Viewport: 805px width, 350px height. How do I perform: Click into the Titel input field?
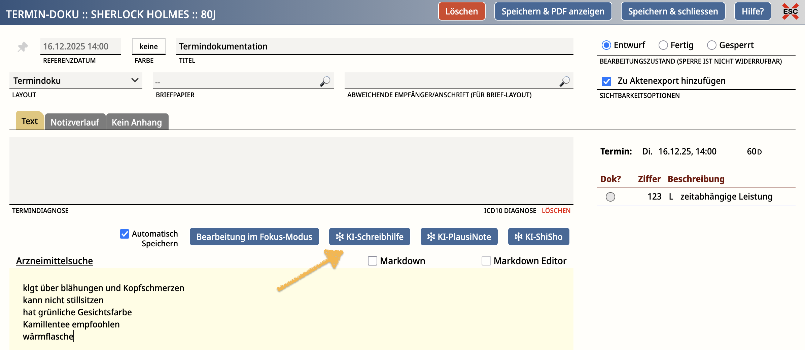point(374,46)
